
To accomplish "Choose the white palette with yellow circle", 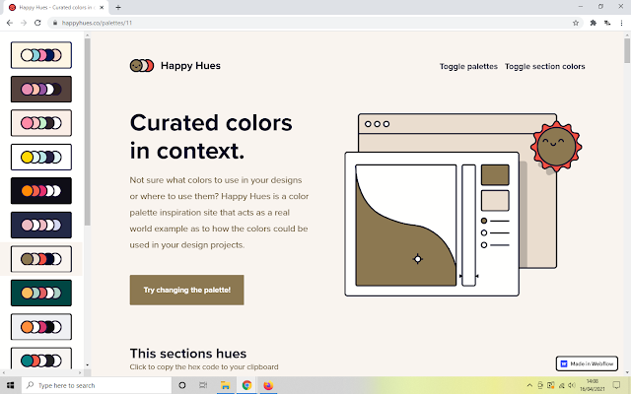I will [41, 157].
